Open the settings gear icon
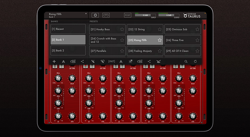This screenshot has width=250, height=137. [x=95, y=15]
